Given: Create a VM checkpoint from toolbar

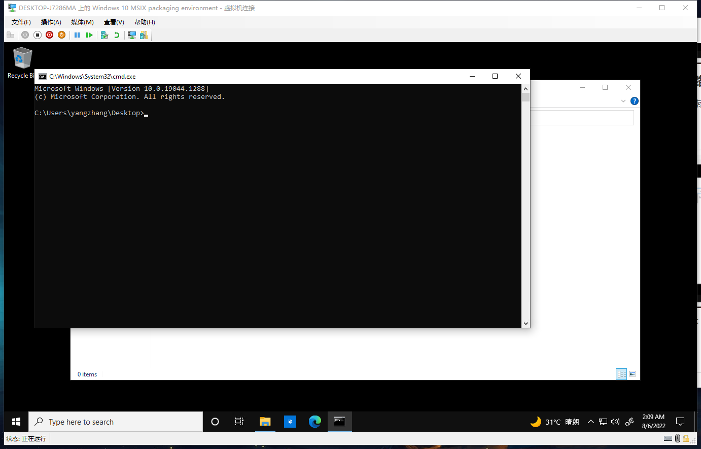Looking at the screenshot, I should pyautogui.click(x=104, y=35).
